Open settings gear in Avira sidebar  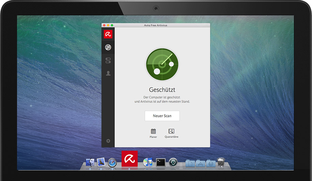tap(108, 141)
